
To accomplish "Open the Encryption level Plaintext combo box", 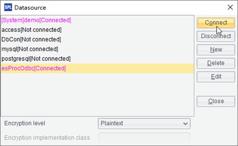I will click(144, 124).
